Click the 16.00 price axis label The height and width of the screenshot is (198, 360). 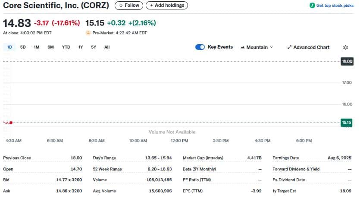347,104
